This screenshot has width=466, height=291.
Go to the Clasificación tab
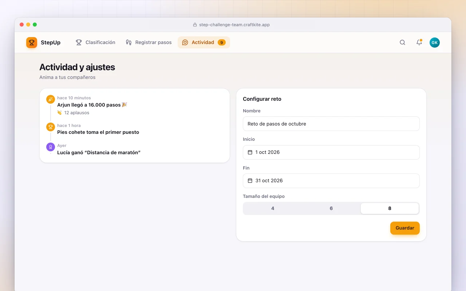click(x=95, y=43)
